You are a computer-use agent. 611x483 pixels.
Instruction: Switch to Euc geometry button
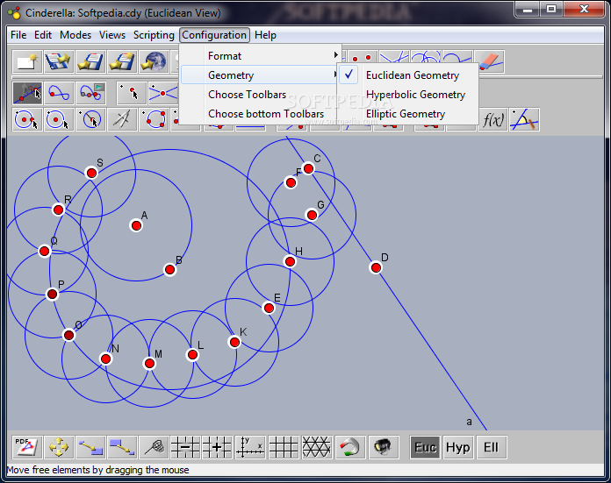pos(425,447)
